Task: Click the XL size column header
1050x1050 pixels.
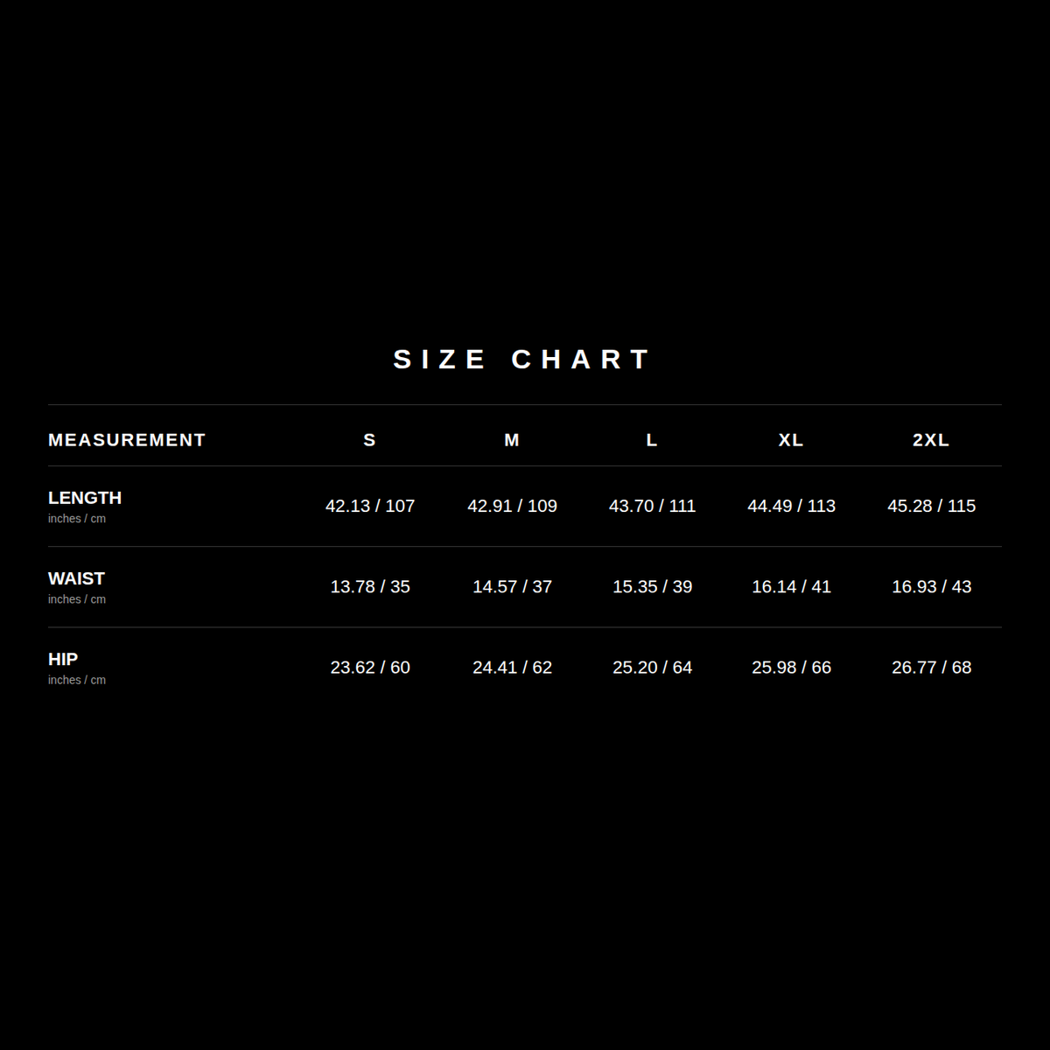Action: coord(791,440)
